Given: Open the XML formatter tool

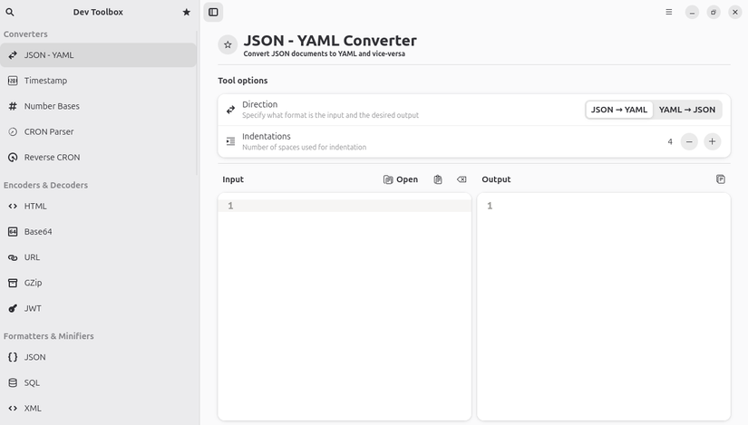Looking at the screenshot, I should tap(98, 409).
